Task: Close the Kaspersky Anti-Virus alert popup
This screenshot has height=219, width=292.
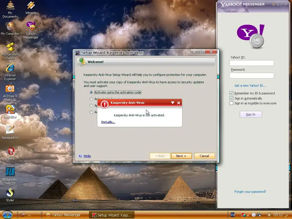Action: (179, 103)
